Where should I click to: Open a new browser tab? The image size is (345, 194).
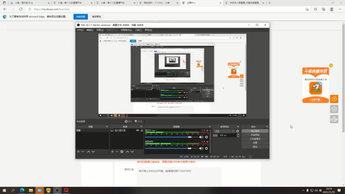[x=269, y=3]
